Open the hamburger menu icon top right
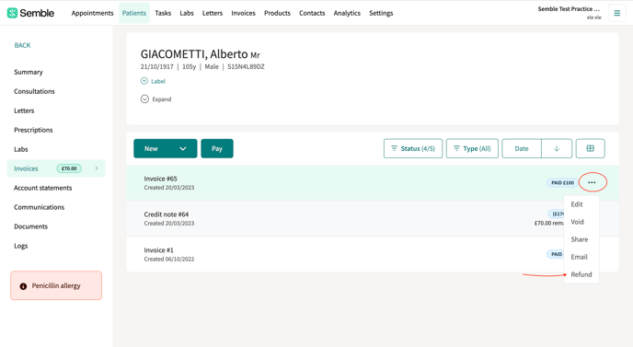 tap(616, 13)
